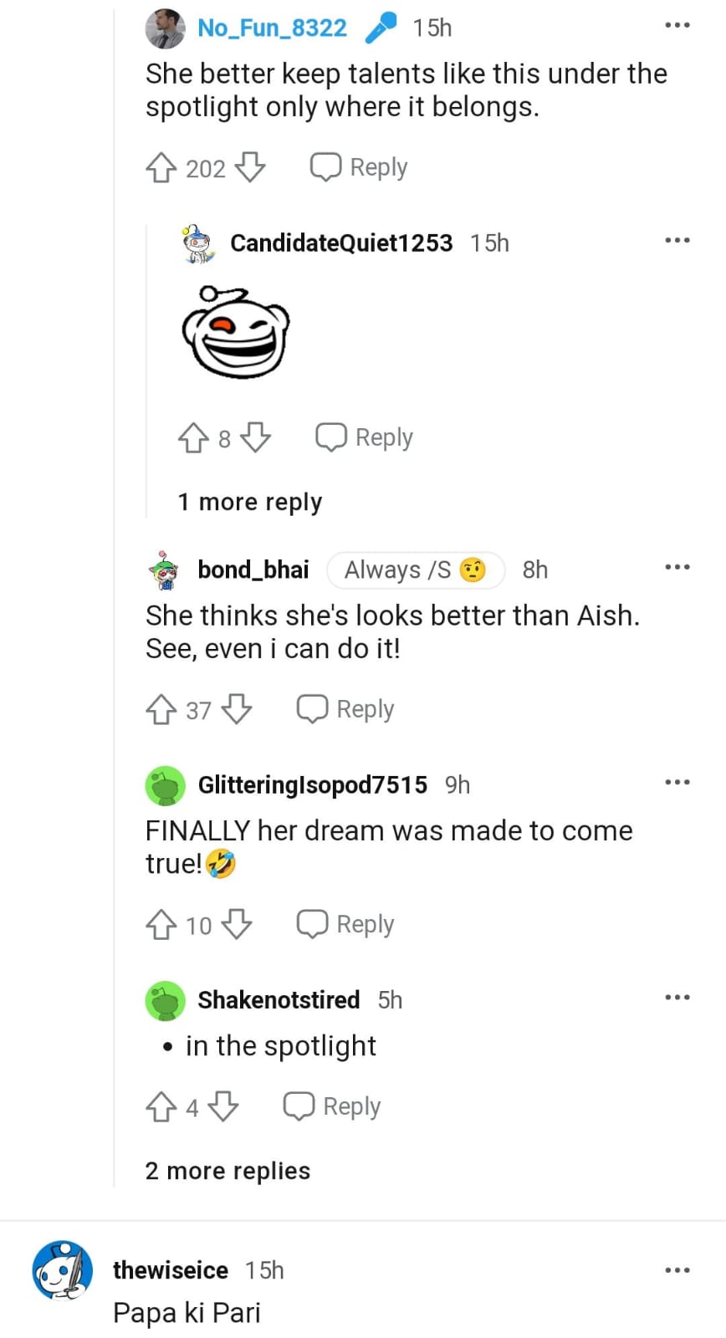Upvote bond_bhai's comment
Image resolution: width=726 pixels, height=1338 pixels.
coord(161,709)
